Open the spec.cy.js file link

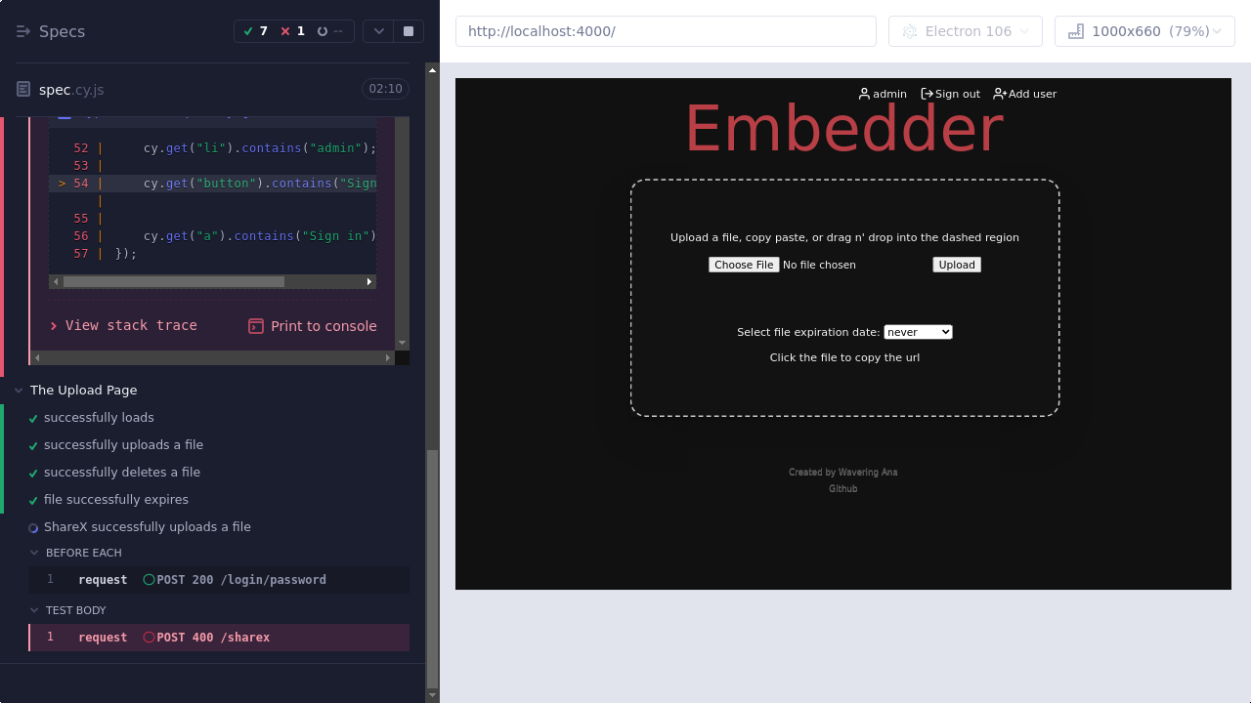(x=71, y=90)
